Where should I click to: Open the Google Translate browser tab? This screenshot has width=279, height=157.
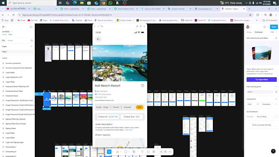tap(179, 9)
